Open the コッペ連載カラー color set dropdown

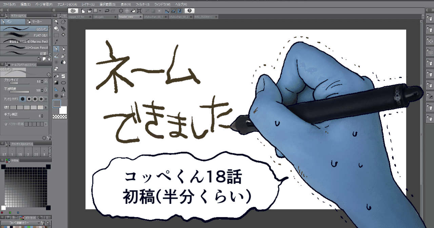tap(21, 223)
